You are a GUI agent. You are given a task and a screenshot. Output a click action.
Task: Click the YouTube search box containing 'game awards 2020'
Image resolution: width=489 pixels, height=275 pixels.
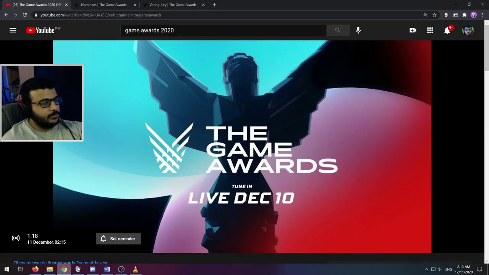pos(223,30)
